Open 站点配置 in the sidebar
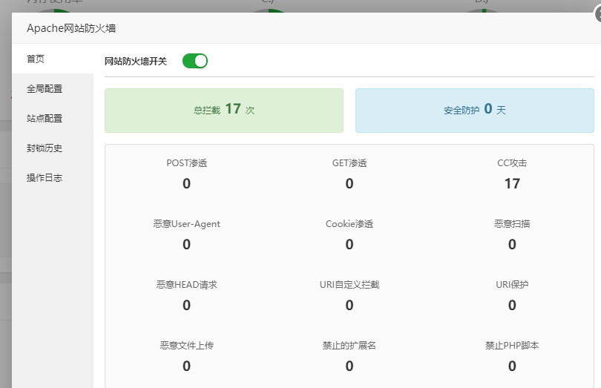601x388 pixels. pos(53,118)
